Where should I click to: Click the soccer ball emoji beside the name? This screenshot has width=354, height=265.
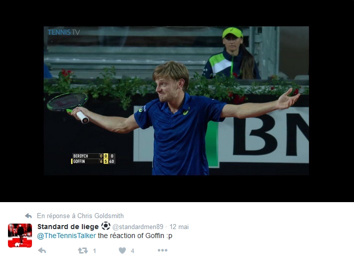click(x=106, y=226)
